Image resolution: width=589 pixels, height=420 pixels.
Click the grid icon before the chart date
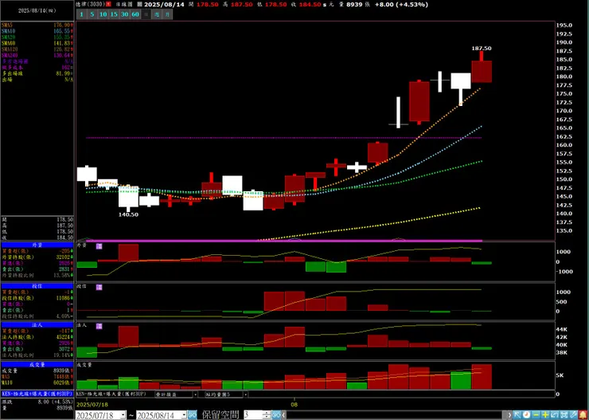139,5
